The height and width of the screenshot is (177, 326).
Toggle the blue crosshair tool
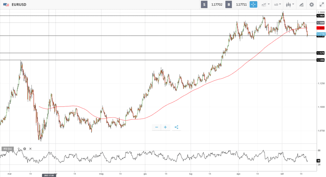point(253,4)
